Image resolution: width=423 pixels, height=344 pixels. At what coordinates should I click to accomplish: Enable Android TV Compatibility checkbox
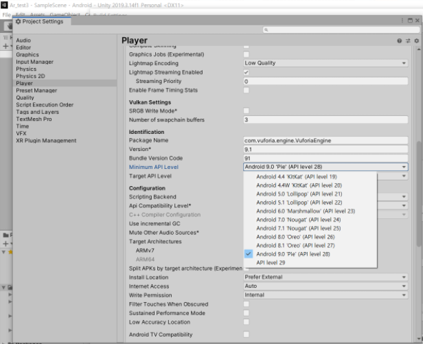(247, 334)
